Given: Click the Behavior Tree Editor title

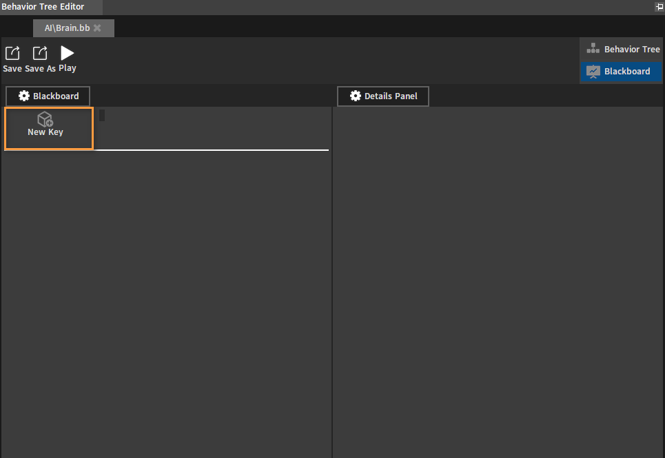Looking at the screenshot, I should (43, 7).
